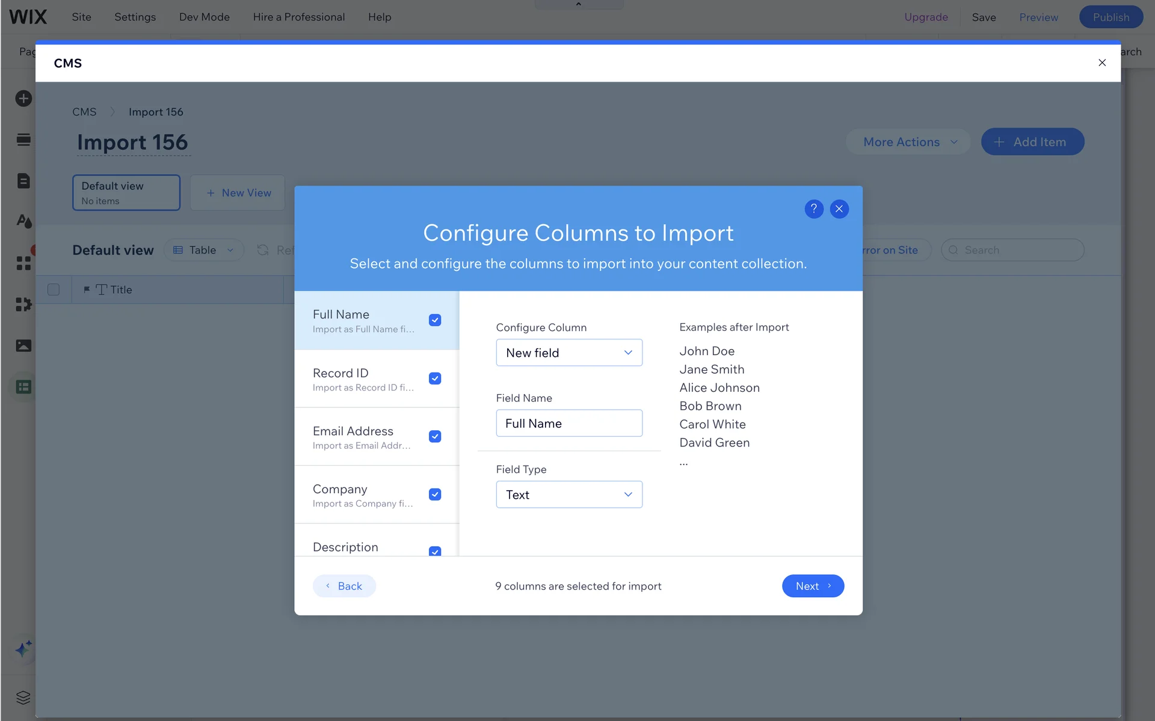Open the Pages & Menu sidebar icon
Screen dimensions: 1155x721
pos(23,181)
